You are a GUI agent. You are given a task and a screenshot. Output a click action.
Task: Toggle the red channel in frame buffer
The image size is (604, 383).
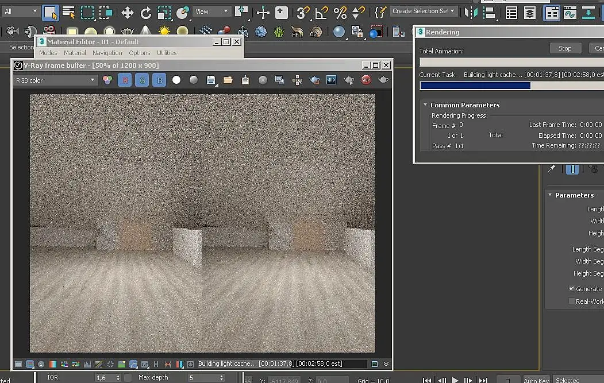point(125,80)
